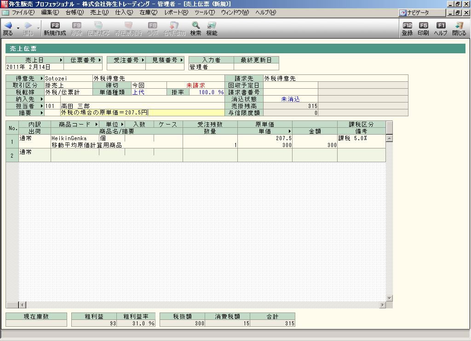Click the 売上日 field 2011年 2月14日

coord(34,67)
